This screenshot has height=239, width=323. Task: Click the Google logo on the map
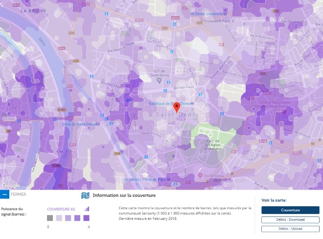[x=11, y=186]
